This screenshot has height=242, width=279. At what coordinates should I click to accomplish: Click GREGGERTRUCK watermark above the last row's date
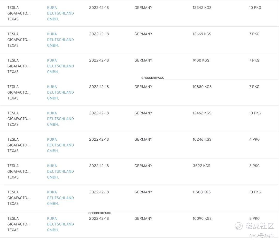tap(99, 213)
